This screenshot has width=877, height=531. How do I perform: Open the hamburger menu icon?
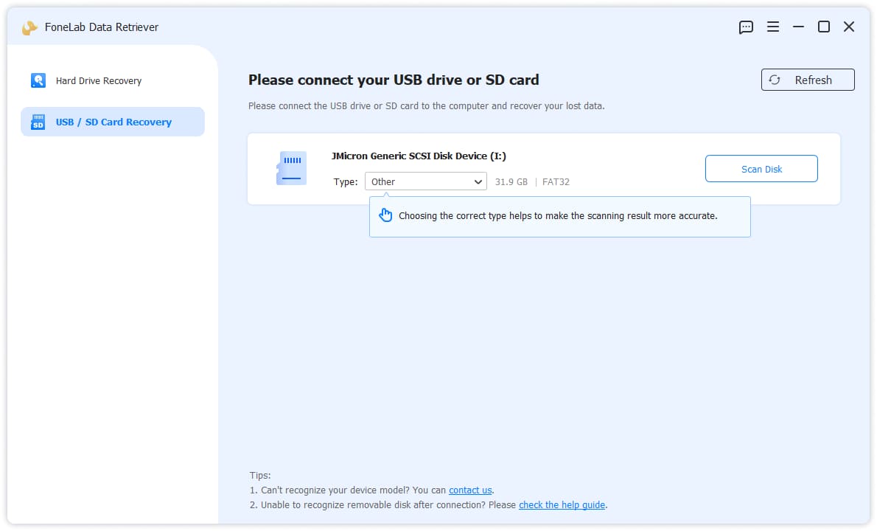[773, 27]
